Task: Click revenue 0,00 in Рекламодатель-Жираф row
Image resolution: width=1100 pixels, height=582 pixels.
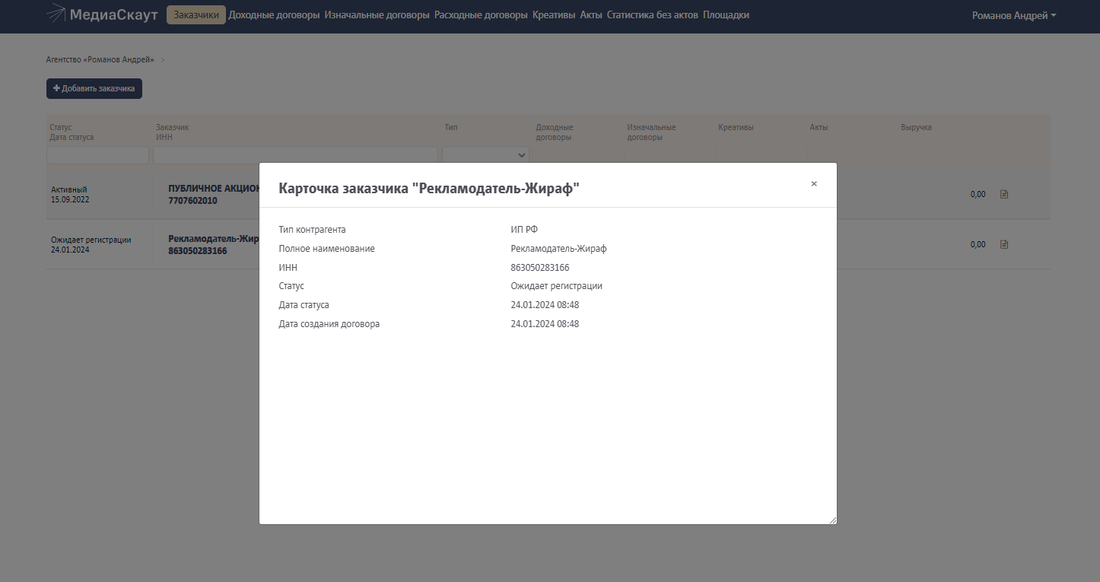Action: pyautogui.click(x=978, y=244)
